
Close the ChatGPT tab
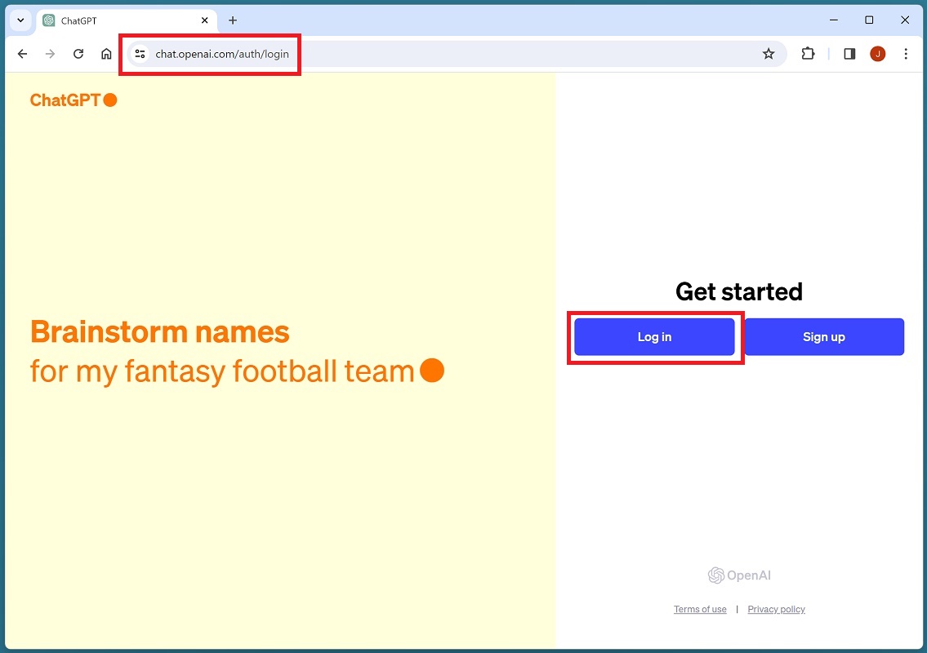click(x=204, y=20)
